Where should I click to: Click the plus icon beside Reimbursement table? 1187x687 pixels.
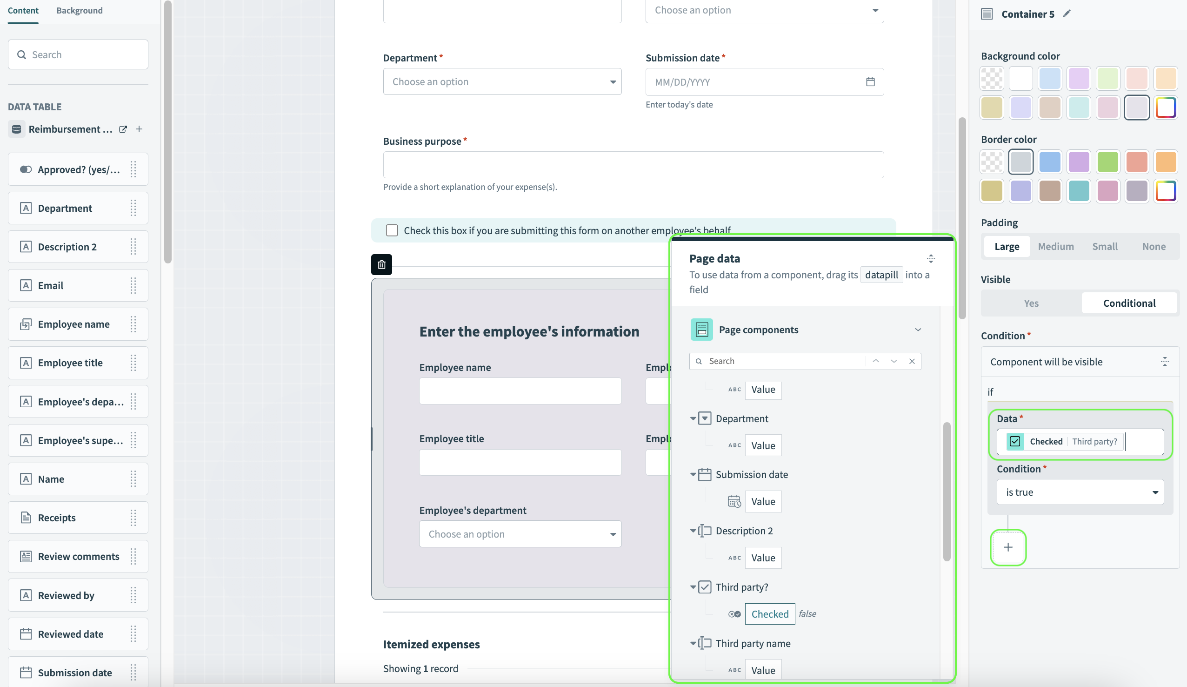coord(139,129)
